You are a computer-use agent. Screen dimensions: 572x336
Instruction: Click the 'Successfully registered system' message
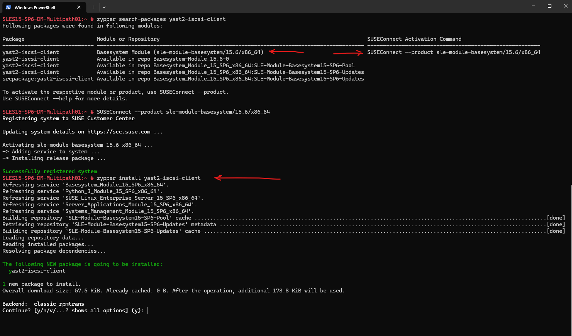[x=50, y=171]
